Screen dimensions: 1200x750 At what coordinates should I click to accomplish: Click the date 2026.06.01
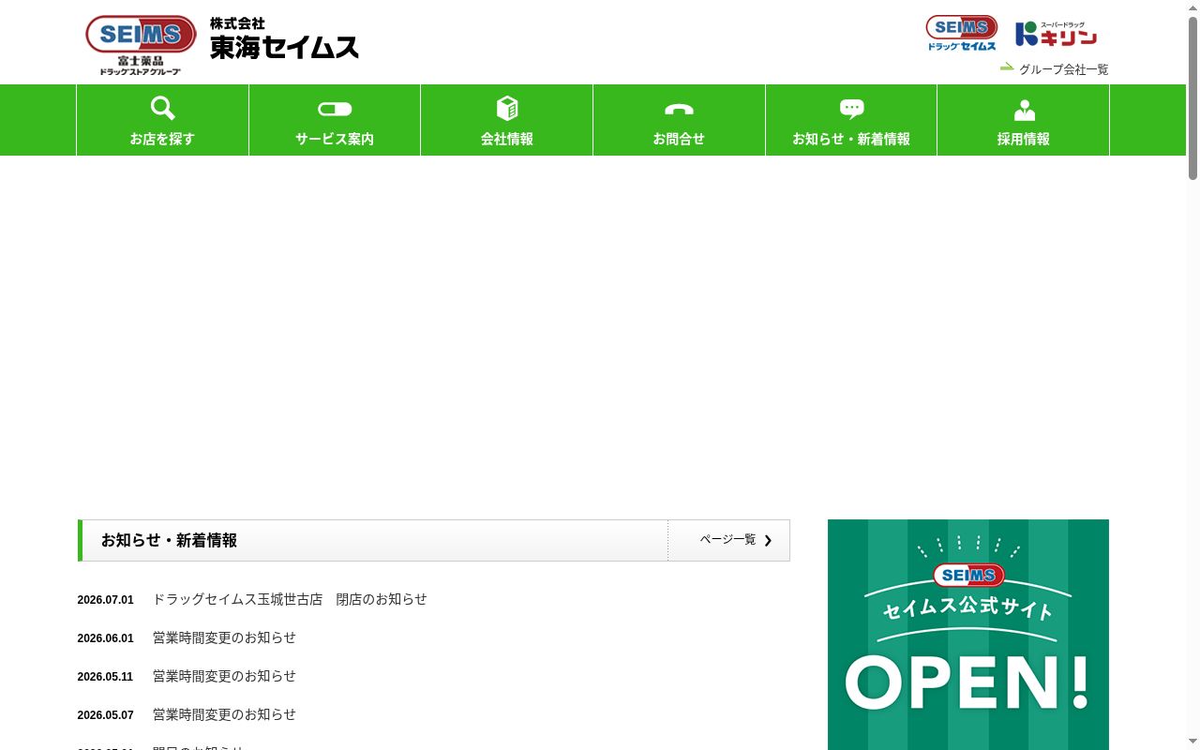(106, 638)
